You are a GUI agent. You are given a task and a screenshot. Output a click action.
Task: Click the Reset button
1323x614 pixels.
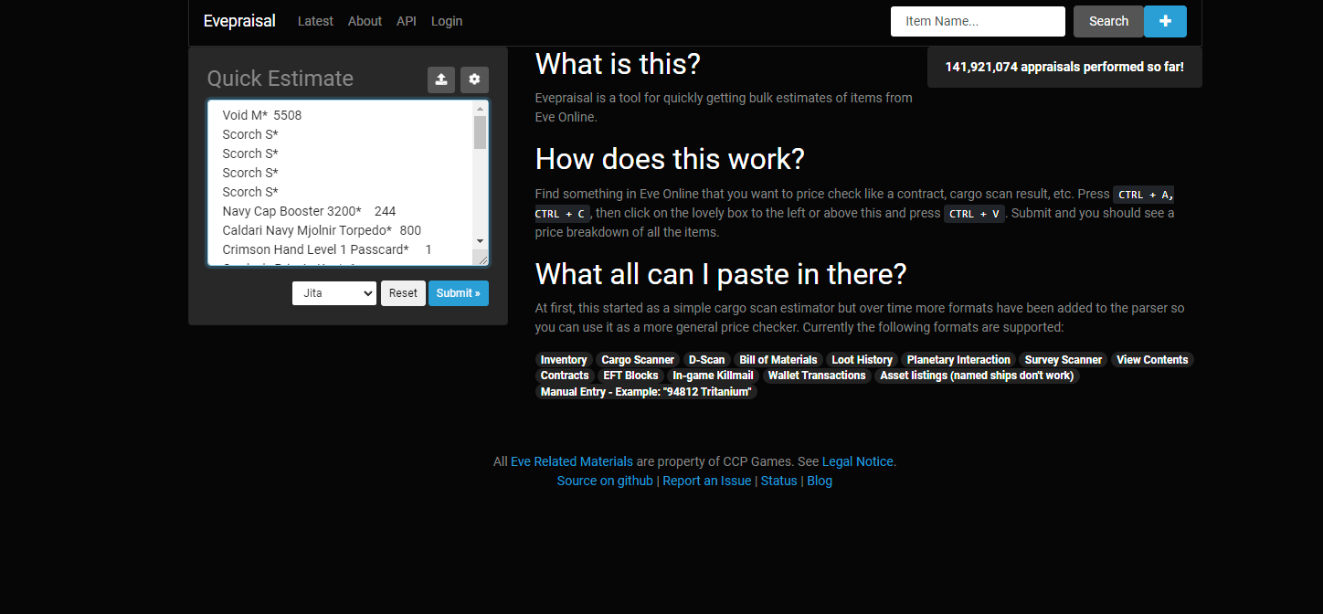click(403, 293)
